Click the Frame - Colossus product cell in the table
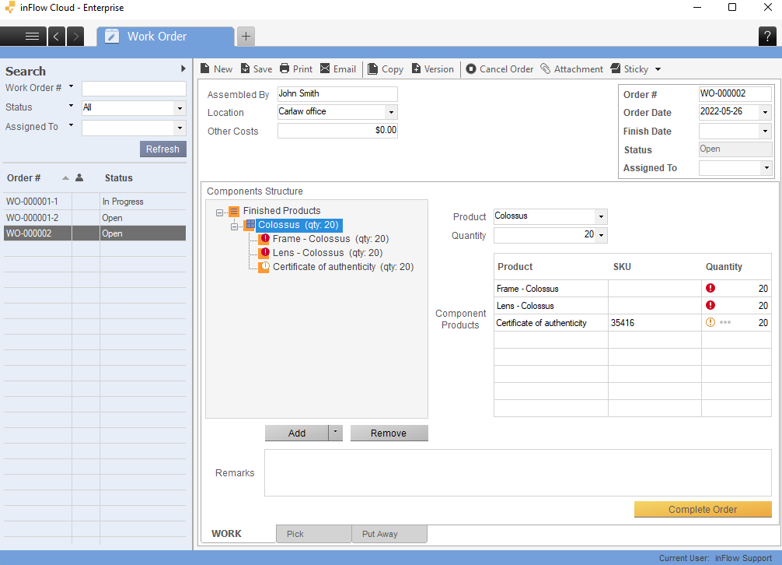Viewport: 782px width, 565px height. (x=550, y=289)
